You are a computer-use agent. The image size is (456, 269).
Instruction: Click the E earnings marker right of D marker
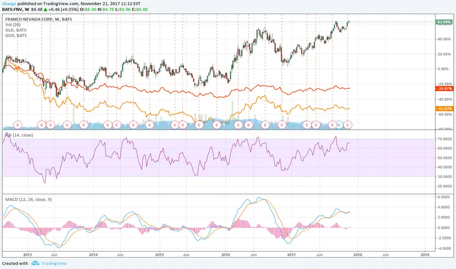click(x=348, y=125)
